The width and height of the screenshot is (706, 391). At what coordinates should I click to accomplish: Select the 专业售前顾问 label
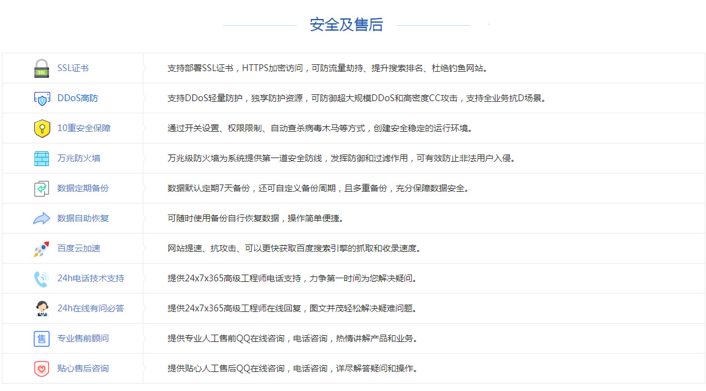(x=83, y=338)
